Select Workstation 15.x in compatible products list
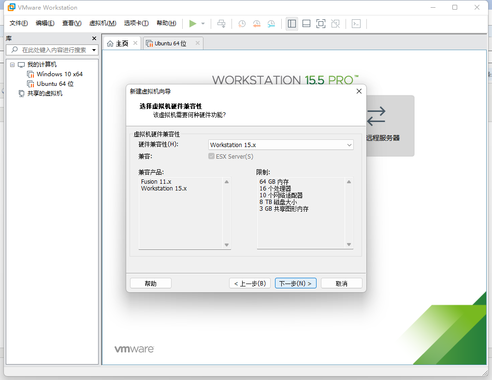This screenshot has height=380, width=492. coord(164,189)
